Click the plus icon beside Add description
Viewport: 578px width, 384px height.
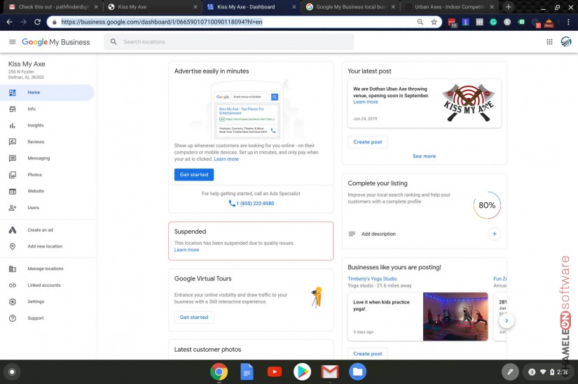tap(495, 234)
